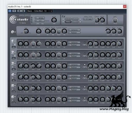Open voice 0 ReStart mode dropdown

(74, 33)
